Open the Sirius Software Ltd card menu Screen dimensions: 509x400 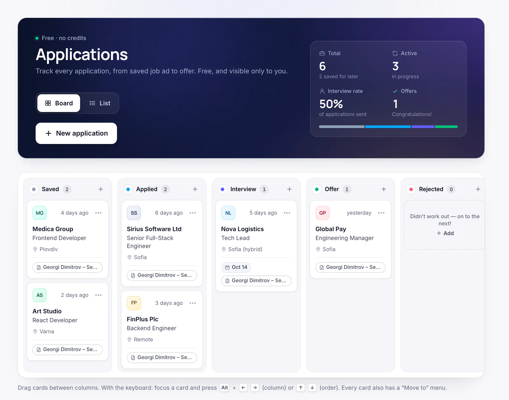[193, 213]
